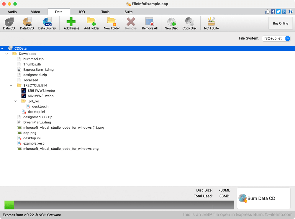Collapse the CDData root node

[2, 48]
